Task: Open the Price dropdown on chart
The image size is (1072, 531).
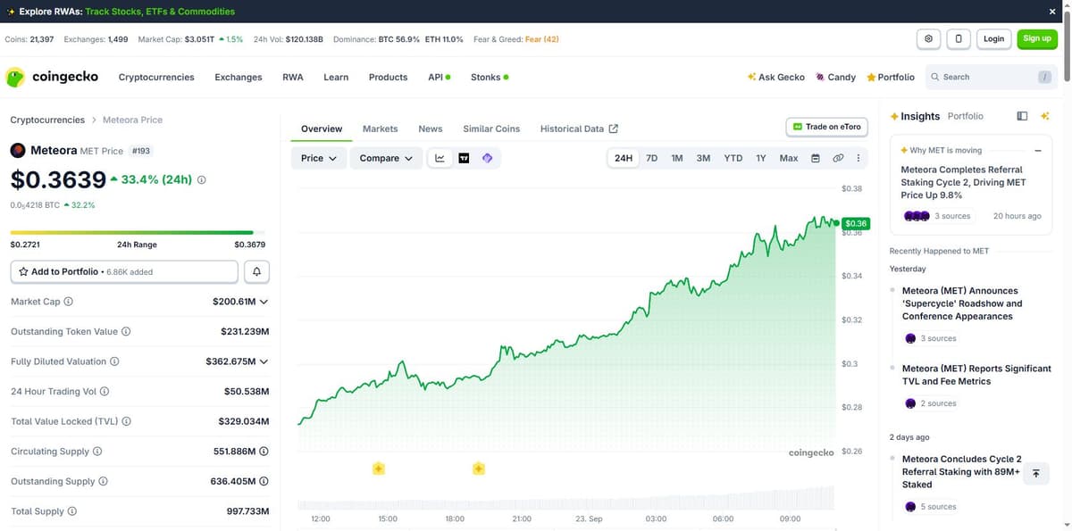Action: click(x=319, y=158)
